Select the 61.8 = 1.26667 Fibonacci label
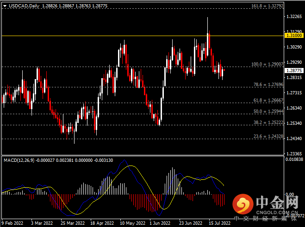Viewport: 305px width, 227px height. [x=268, y=100]
